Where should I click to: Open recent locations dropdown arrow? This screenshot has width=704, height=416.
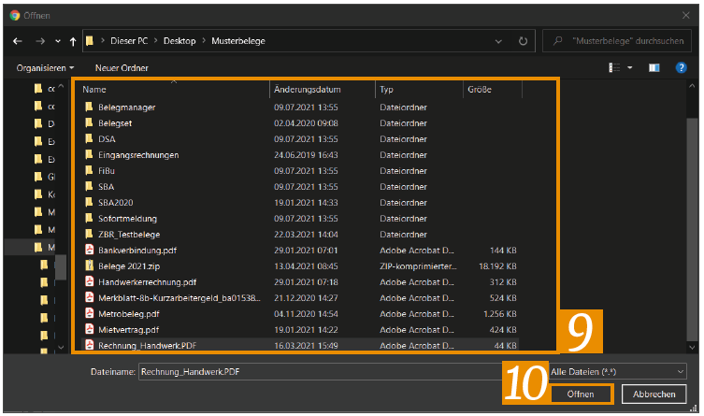tap(57, 41)
